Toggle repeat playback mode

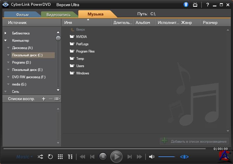[x=50, y=157]
